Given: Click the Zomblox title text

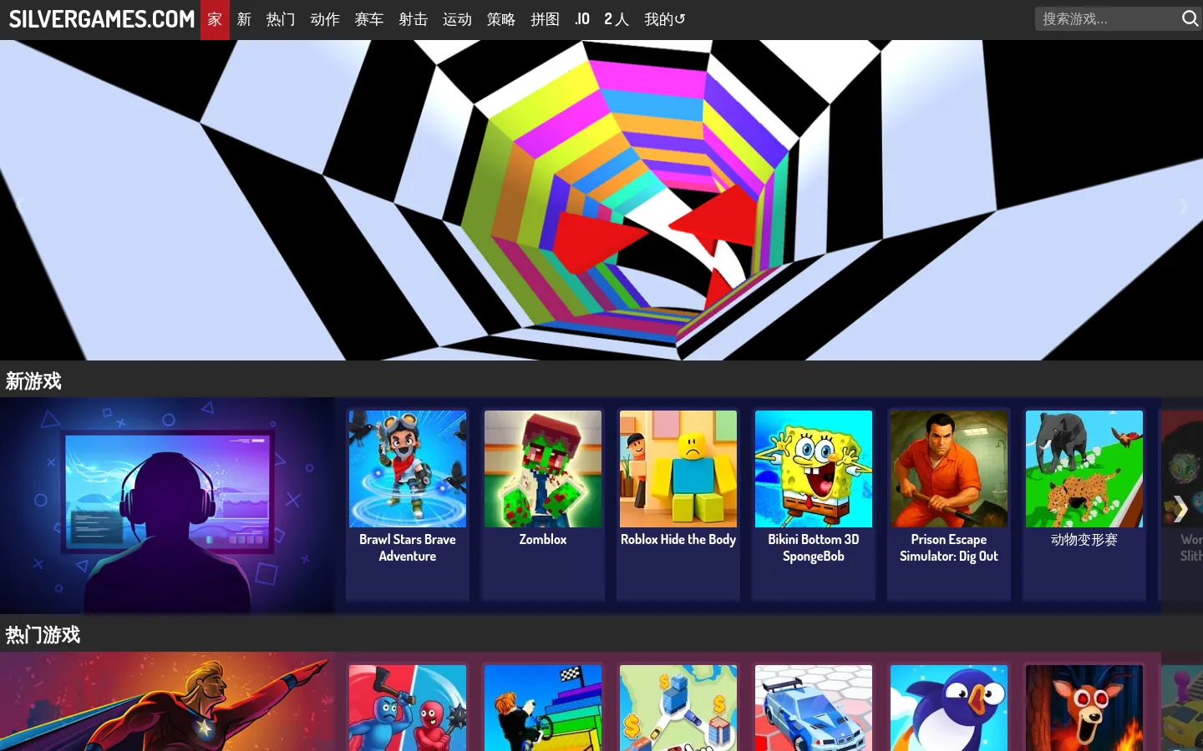Looking at the screenshot, I should pos(543,539).
